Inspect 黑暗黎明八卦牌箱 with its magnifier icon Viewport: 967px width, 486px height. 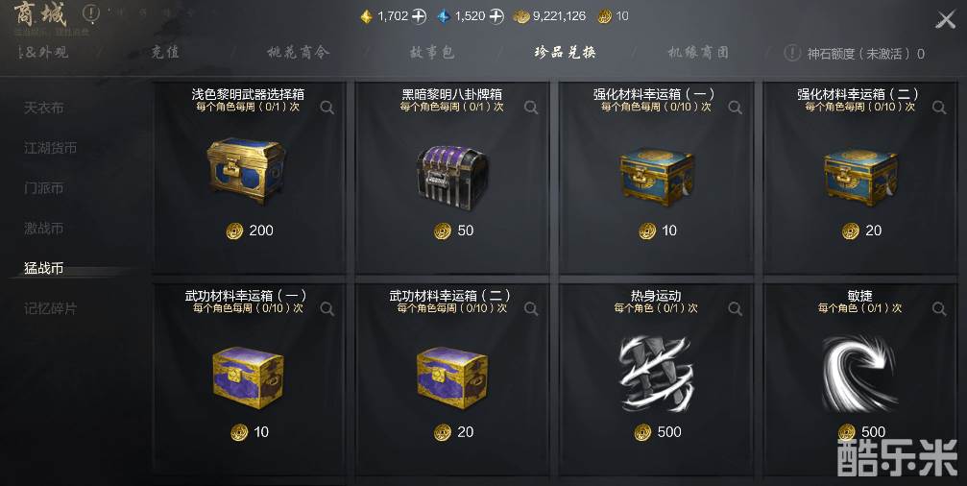(531, 108)
